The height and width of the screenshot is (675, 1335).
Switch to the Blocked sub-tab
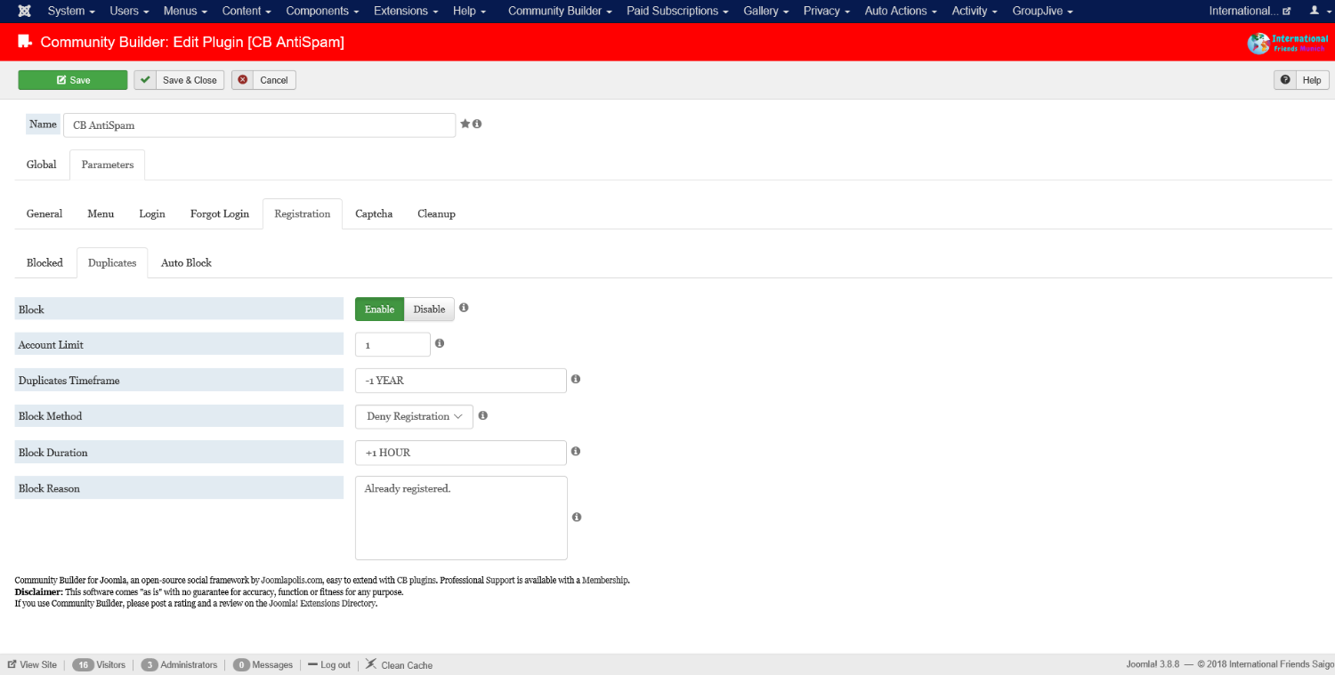point(44,262)
